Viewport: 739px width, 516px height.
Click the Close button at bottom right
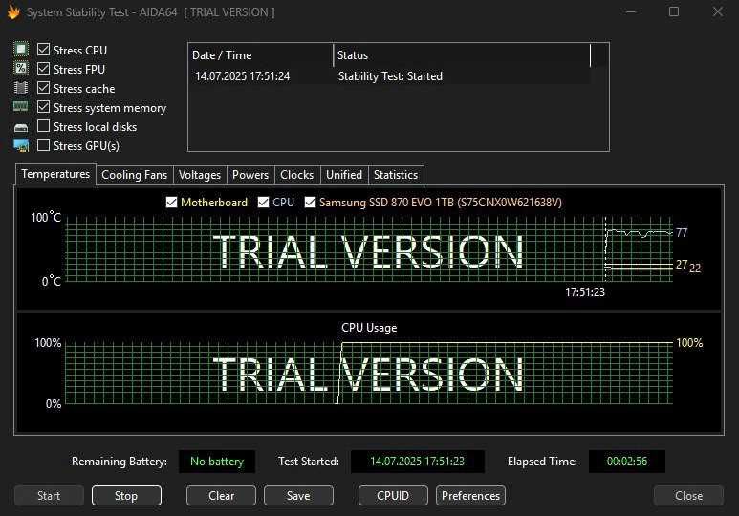pyautogui.click(x=688, y=496)
